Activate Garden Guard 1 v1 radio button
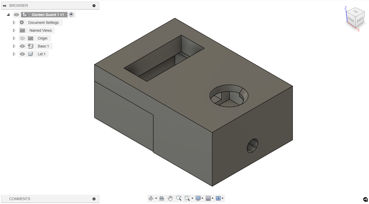The image size is (369, 204). 71,15
